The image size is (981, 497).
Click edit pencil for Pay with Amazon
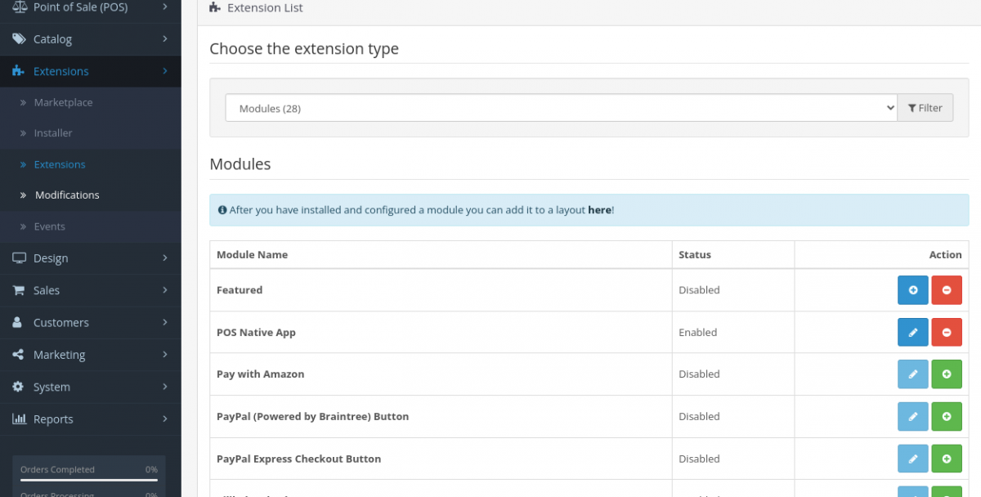[912, 374]
